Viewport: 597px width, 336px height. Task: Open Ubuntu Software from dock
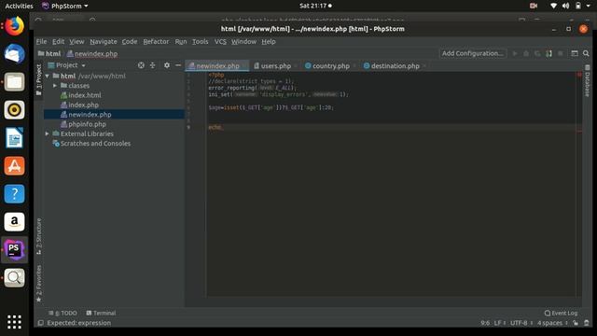(x=15, y=166)
